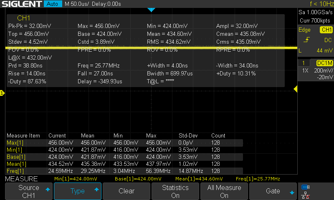Click the Freq[1]=25.77MHz bottom readout
Image resolution: width=334 pixels, height=200 pixels.
(x=258, y=179)
